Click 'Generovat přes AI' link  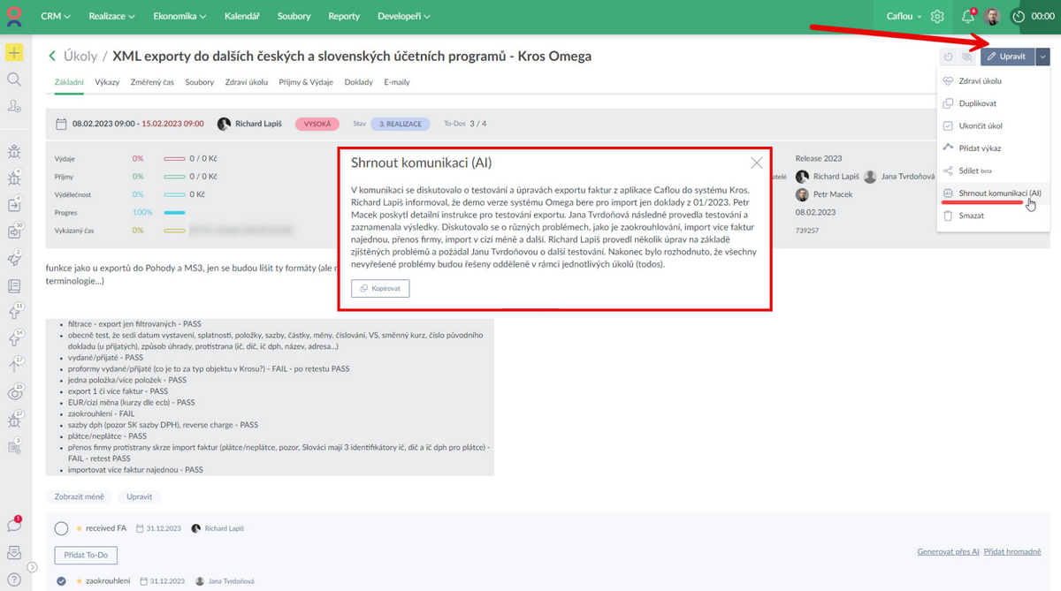coord(948,552)
